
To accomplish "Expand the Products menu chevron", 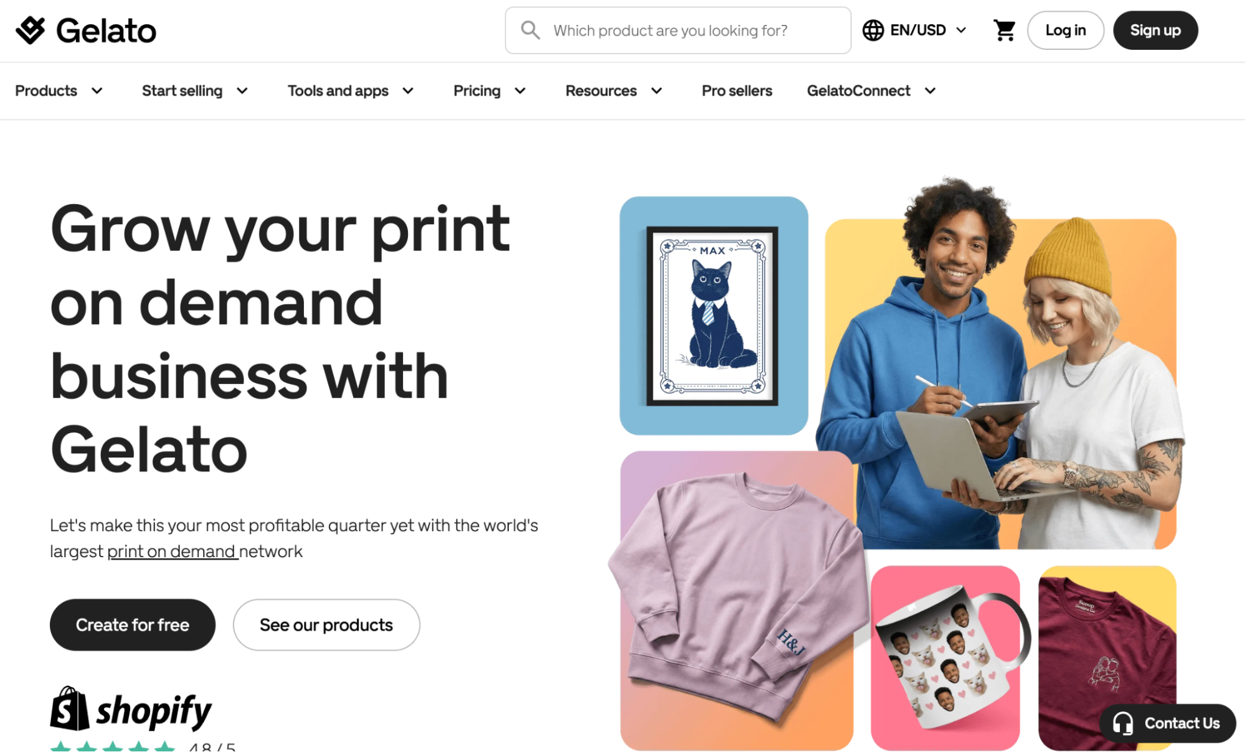I will tap(97, 91).
